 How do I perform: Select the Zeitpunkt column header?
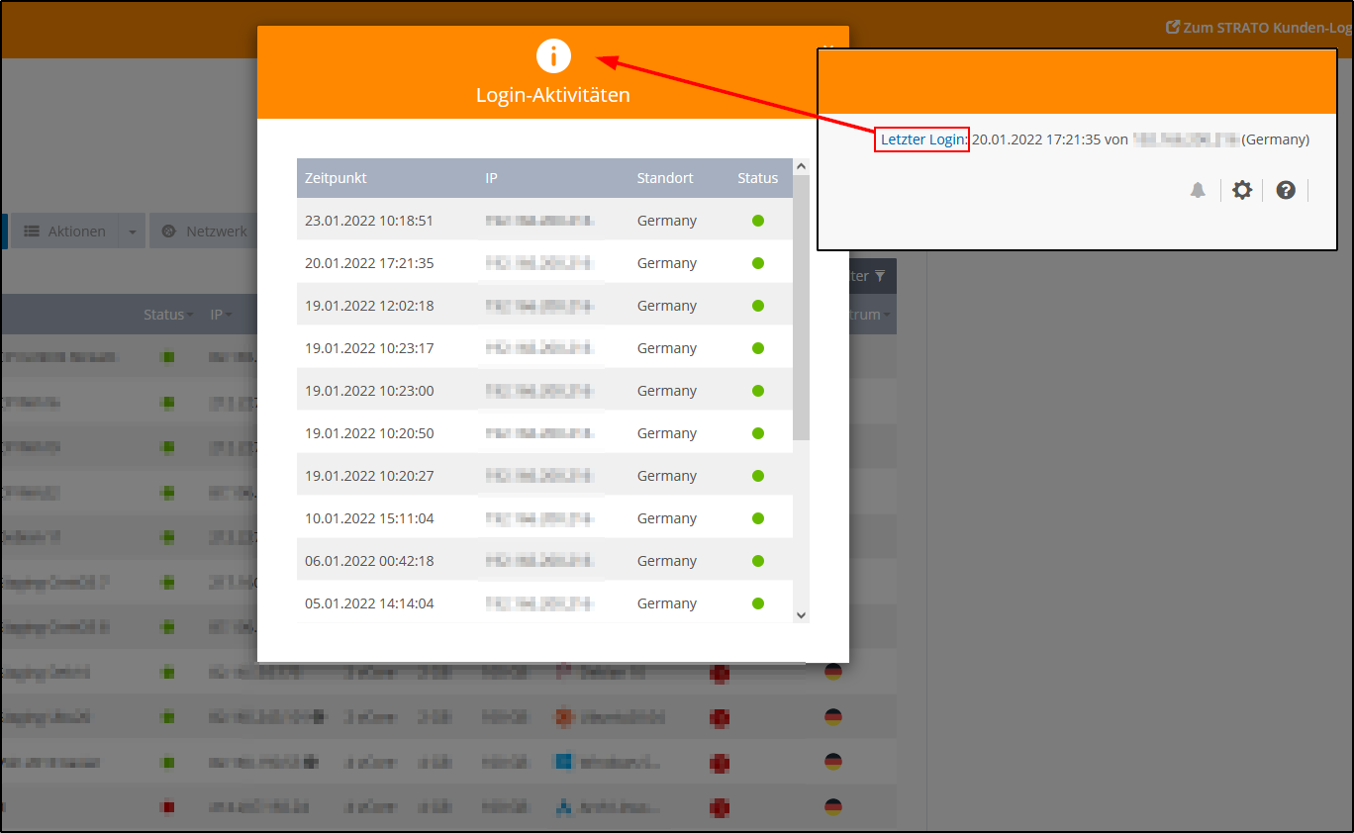[x=336, y=178]
